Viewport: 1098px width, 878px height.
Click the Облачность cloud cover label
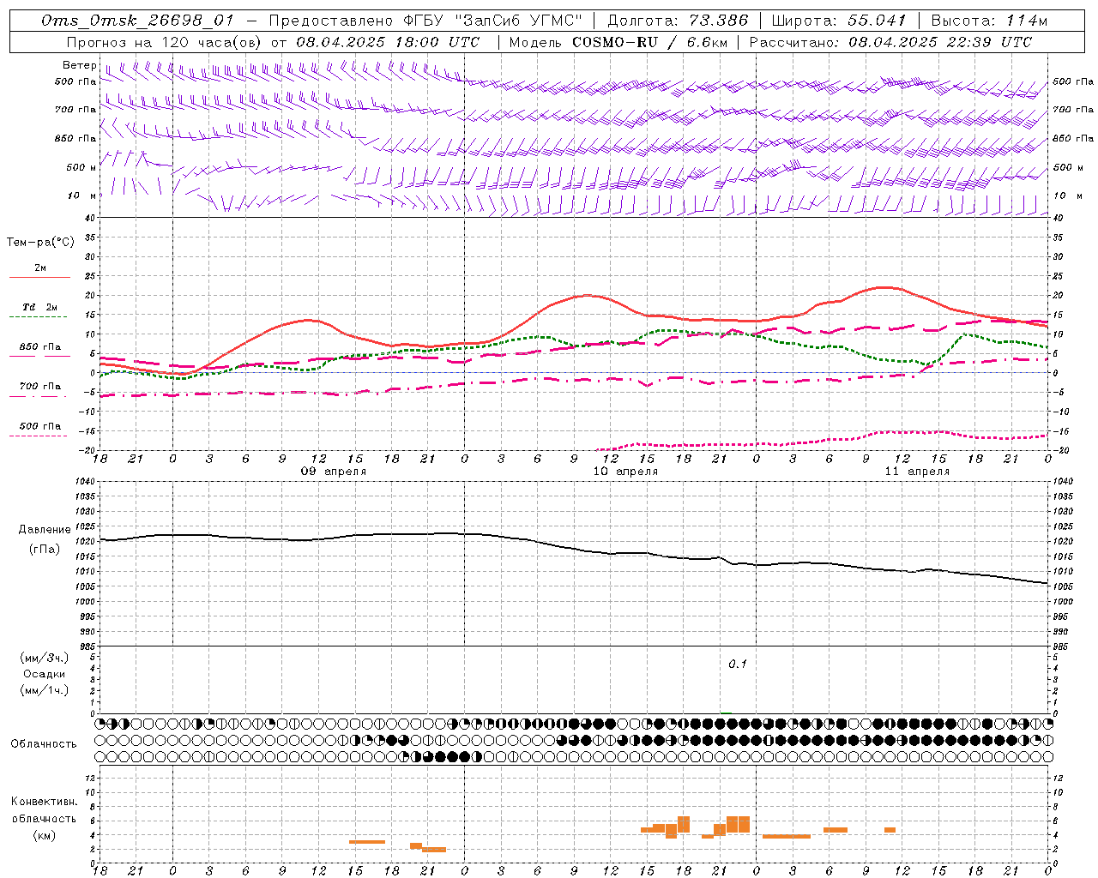[x=44, y=744]
